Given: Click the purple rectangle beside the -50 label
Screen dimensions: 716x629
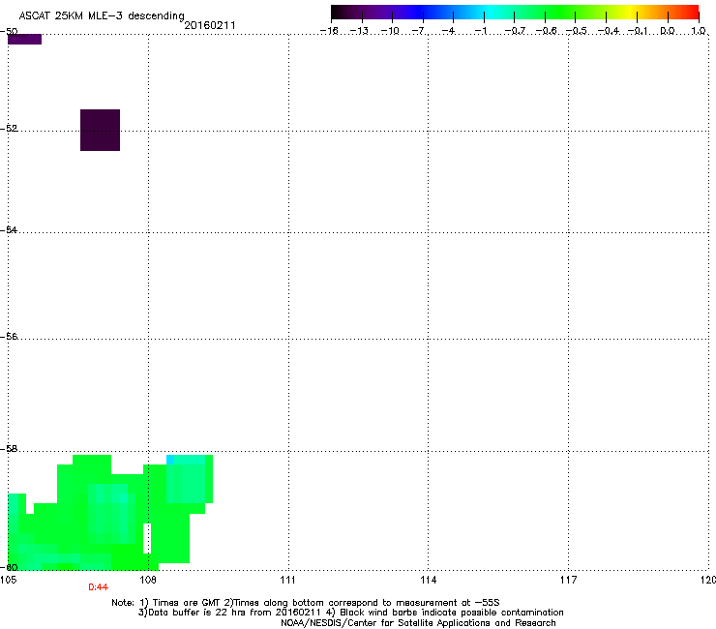Looking at the screenshot, I should coord(24,40).
